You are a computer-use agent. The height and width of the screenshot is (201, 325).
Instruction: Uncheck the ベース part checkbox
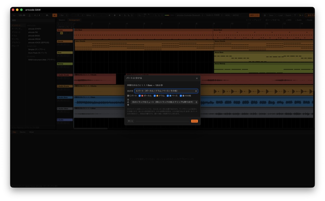pyautogui.click(x=168, y=96)
